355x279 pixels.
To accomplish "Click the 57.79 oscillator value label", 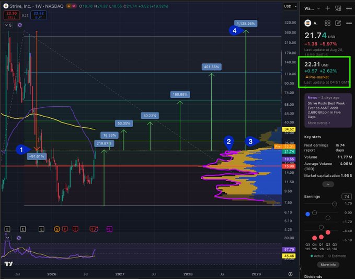I will [x=289, y=250].
